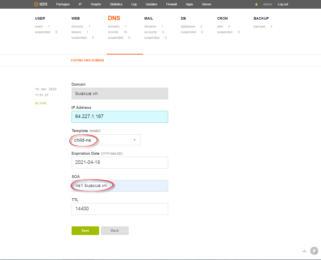Image resolution: width=321 pixels, height=260 pixels.
Task: Click the disabled Domain field buaxua.vn
Action: tap(120, 94)
